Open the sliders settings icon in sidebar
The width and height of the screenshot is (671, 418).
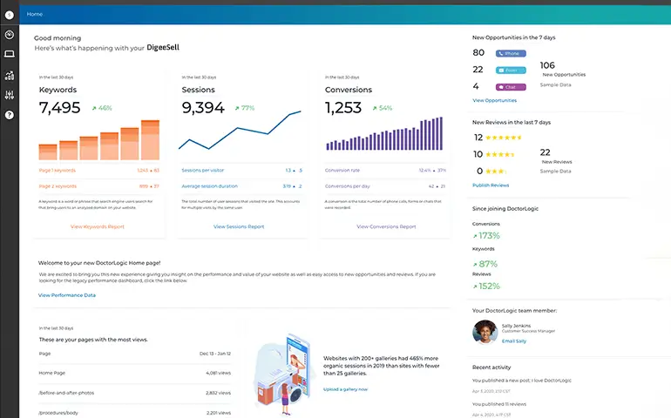point(10,95)
